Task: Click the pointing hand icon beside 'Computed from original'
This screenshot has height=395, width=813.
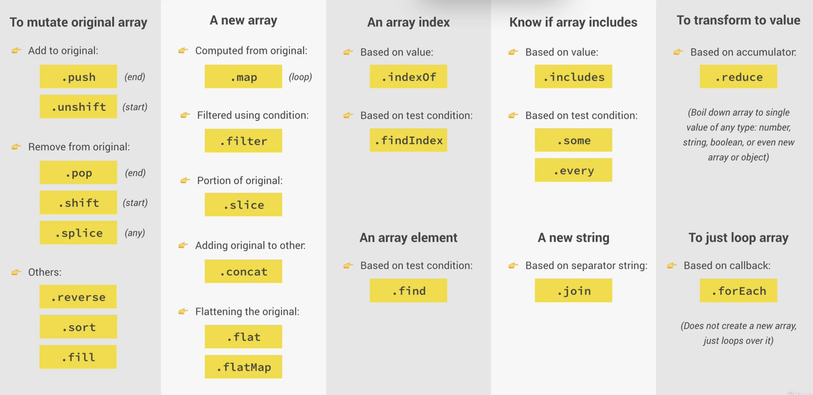Action: 183,50
